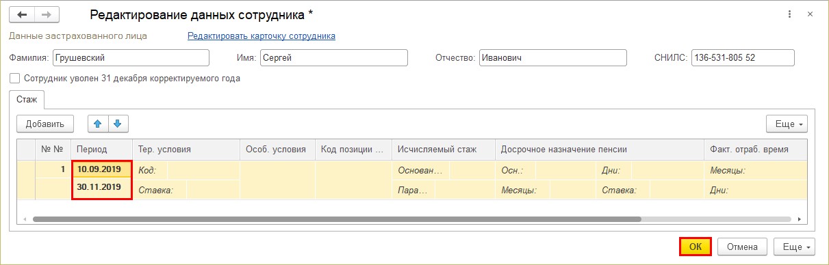Expand the 'Еще' dropdown above the table
Image resolution: width=829 pixels, height=265 pixels.
[x=787, y=124]
